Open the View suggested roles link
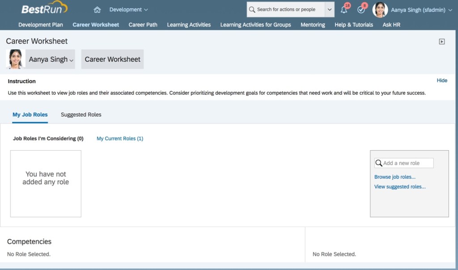The image size is (458, 270). coord(400,187)
